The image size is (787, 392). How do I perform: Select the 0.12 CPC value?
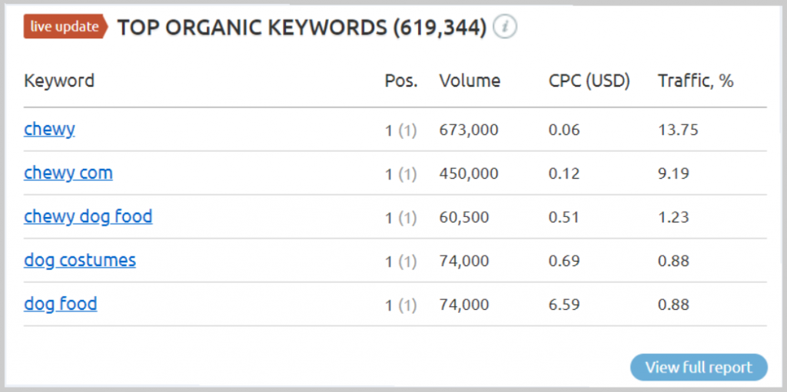564,174
